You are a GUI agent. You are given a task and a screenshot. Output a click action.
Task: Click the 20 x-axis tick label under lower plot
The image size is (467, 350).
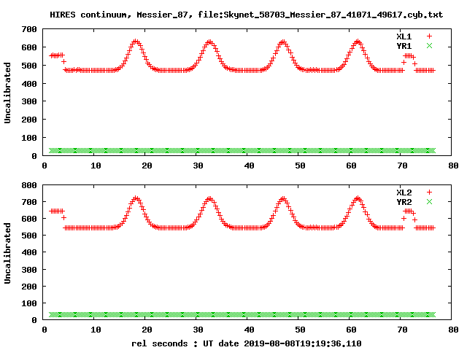coord(147,330)
